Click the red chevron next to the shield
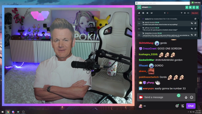The width and height of the screenshot is (202, 114). (168, 13)
